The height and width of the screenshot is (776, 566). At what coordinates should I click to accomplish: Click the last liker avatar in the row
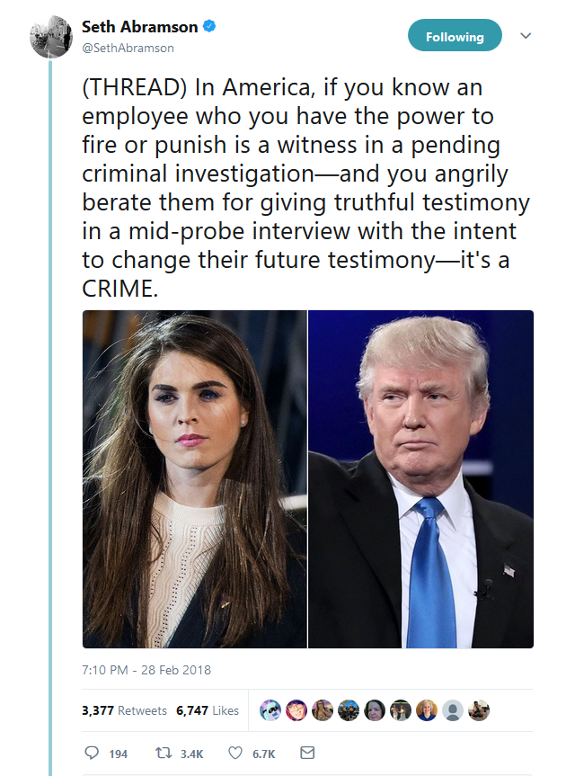(479, 710)
